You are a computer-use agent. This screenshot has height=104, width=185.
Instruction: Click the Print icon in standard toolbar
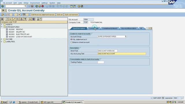(x=47, y=6)
